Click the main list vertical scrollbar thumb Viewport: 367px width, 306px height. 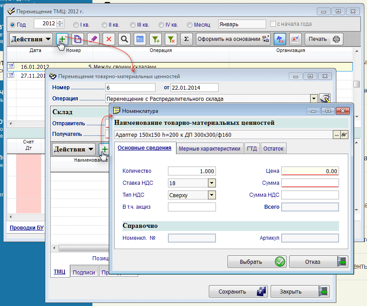click(356, 84)
